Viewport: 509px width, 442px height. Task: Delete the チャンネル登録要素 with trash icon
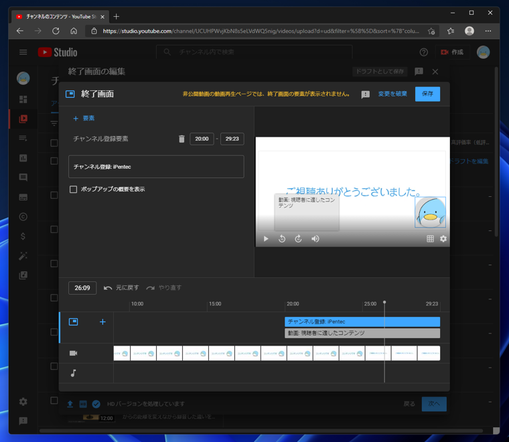point(181,139)
